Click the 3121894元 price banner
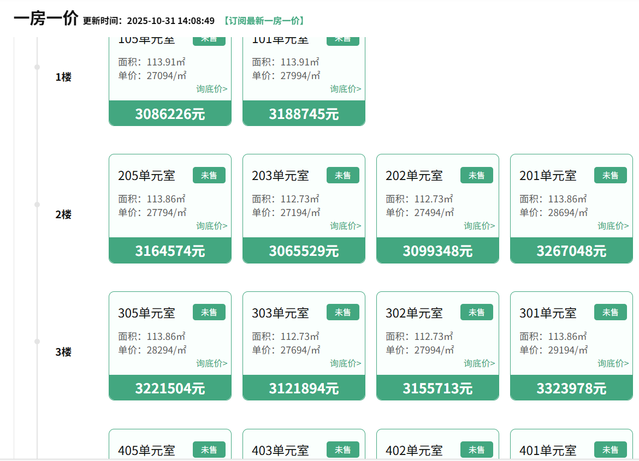The image size is (639, 461). pyautogui.click(x=304, y=388)
